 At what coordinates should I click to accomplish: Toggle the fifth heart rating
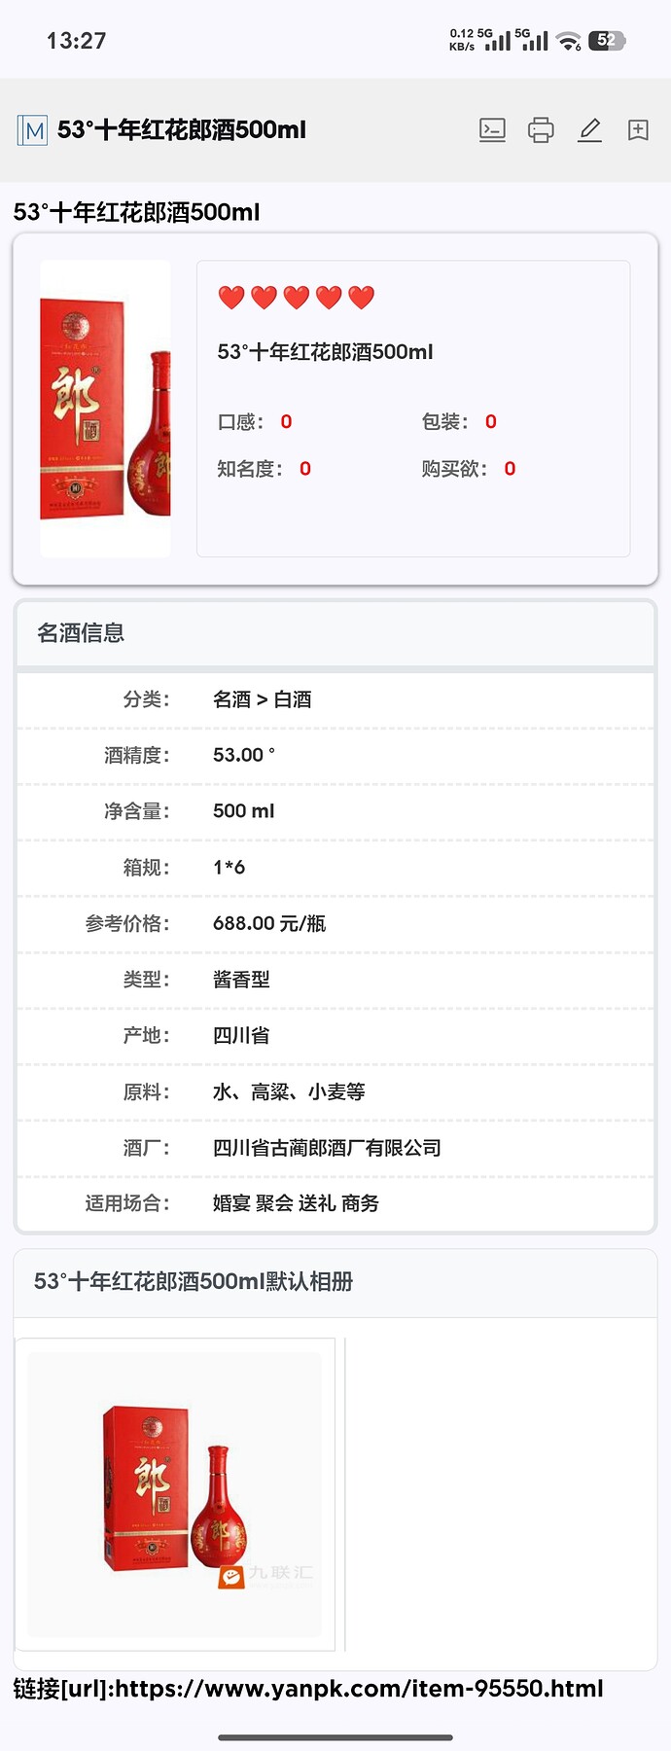point(360,297)
